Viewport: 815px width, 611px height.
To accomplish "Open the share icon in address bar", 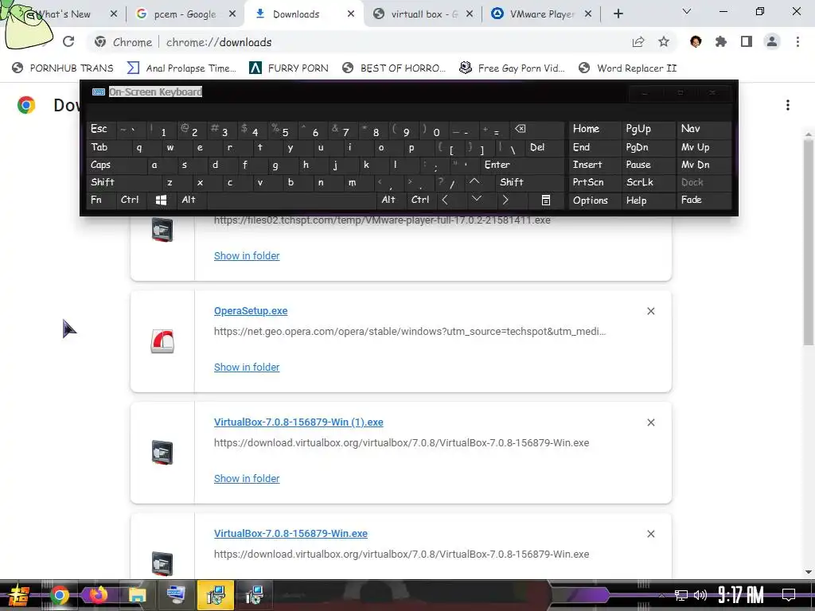I will 638,41.
